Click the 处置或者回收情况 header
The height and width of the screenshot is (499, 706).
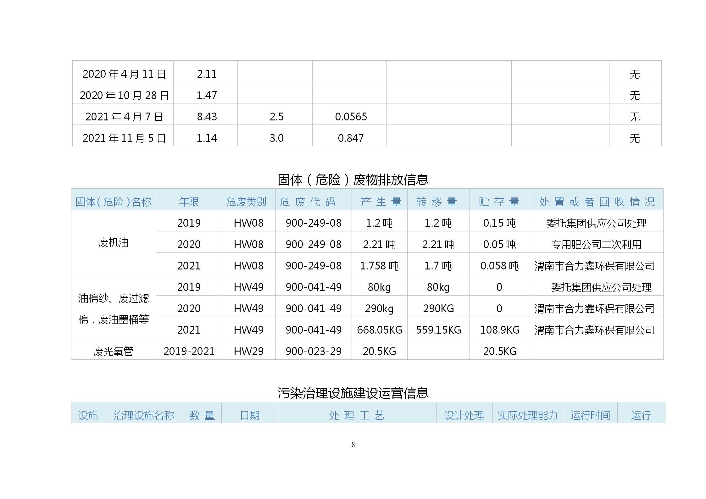[597, 202]
